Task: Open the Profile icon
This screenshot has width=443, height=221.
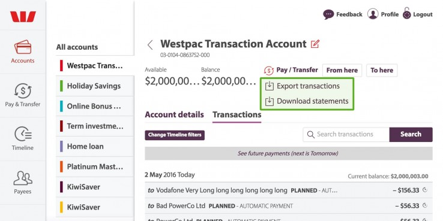Action: click(373, 14)
